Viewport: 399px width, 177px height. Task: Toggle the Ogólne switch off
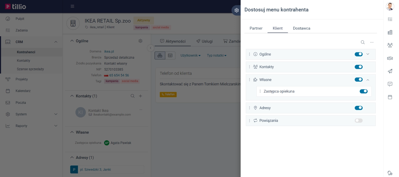(x=358, y=54)
